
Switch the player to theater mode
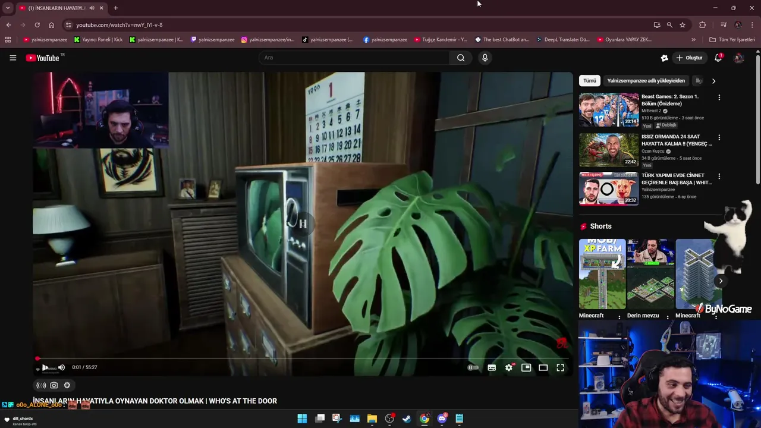click(543, 367)
